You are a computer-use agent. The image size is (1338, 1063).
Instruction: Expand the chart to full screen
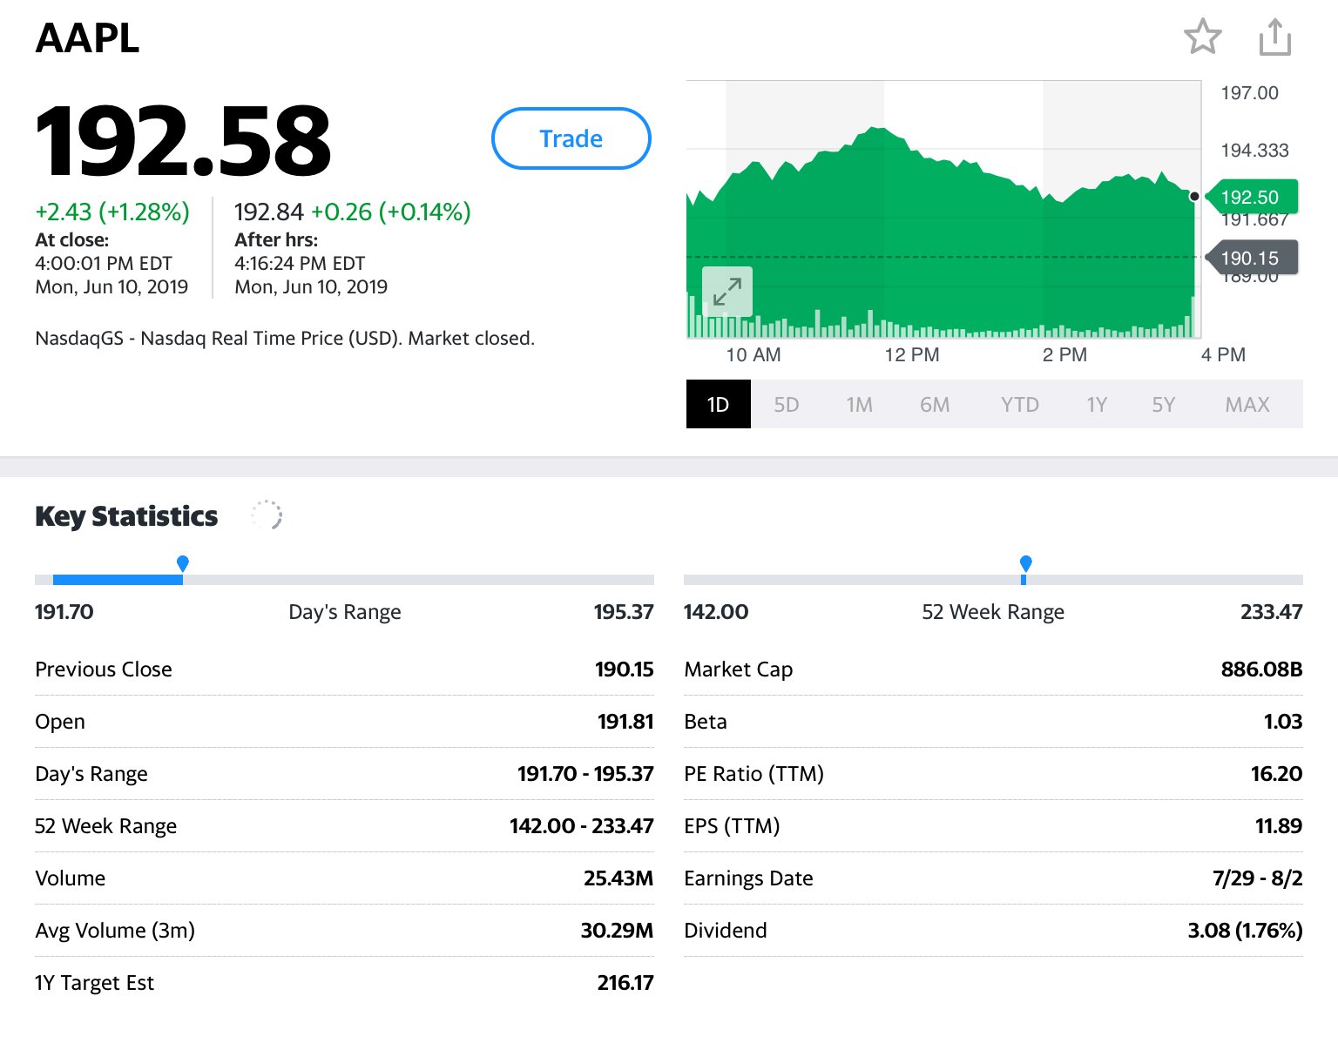coord(726,292)
